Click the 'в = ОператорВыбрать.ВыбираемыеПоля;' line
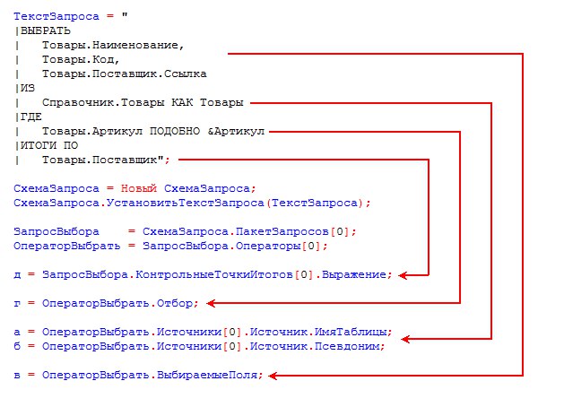Screen dimensions: 564x407 tap(138, 376)
